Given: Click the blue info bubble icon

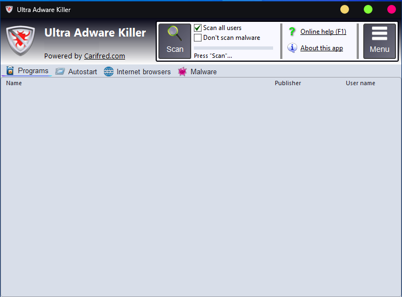Looking at the screenshot, I should (292, 48).
